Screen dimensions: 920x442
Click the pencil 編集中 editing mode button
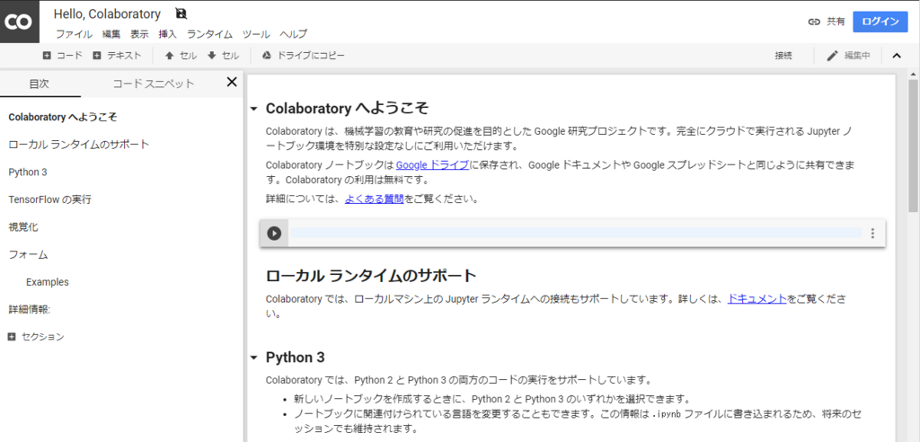(848, 56)
